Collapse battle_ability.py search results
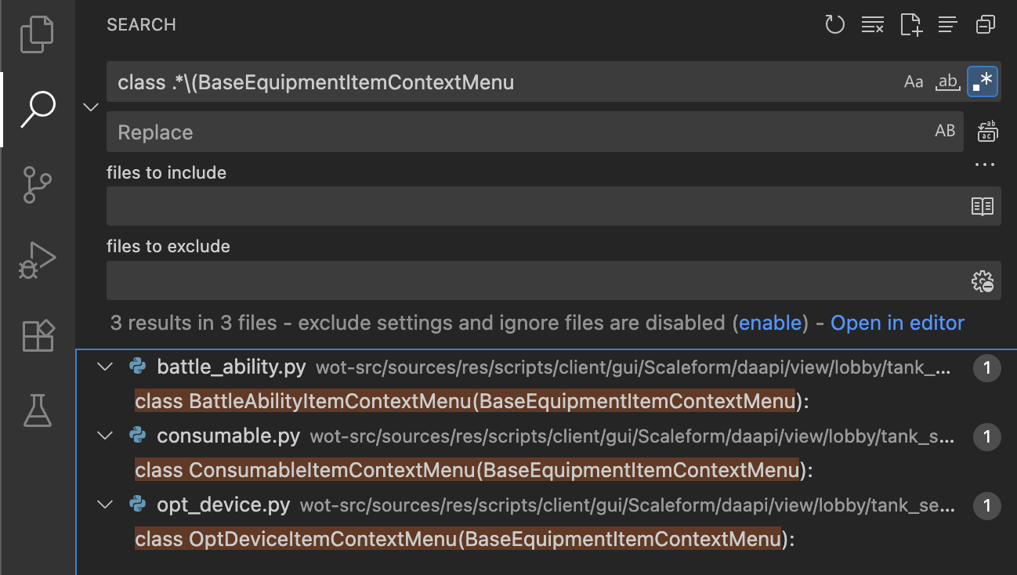The width and height of the screenshot is (1017, 575). click(x=104, y=367)
